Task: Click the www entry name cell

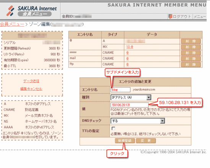Action: pyautogui.click(x=85, y=53)
